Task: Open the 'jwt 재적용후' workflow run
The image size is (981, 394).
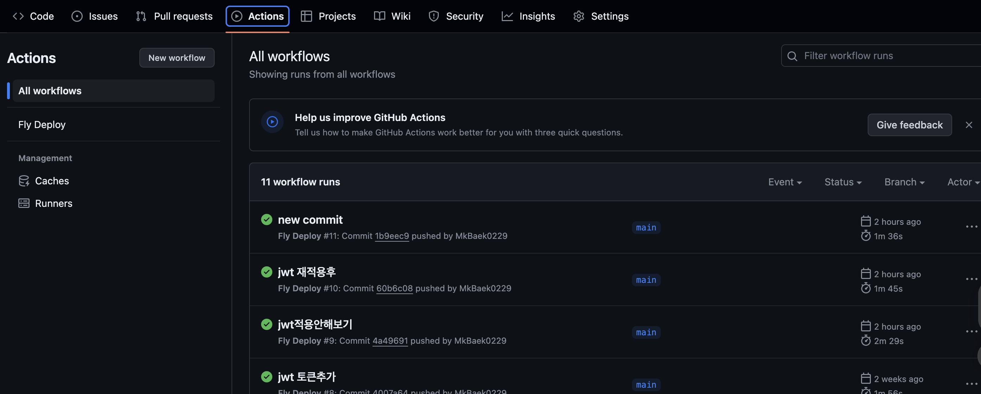Action: coord(307,272)
